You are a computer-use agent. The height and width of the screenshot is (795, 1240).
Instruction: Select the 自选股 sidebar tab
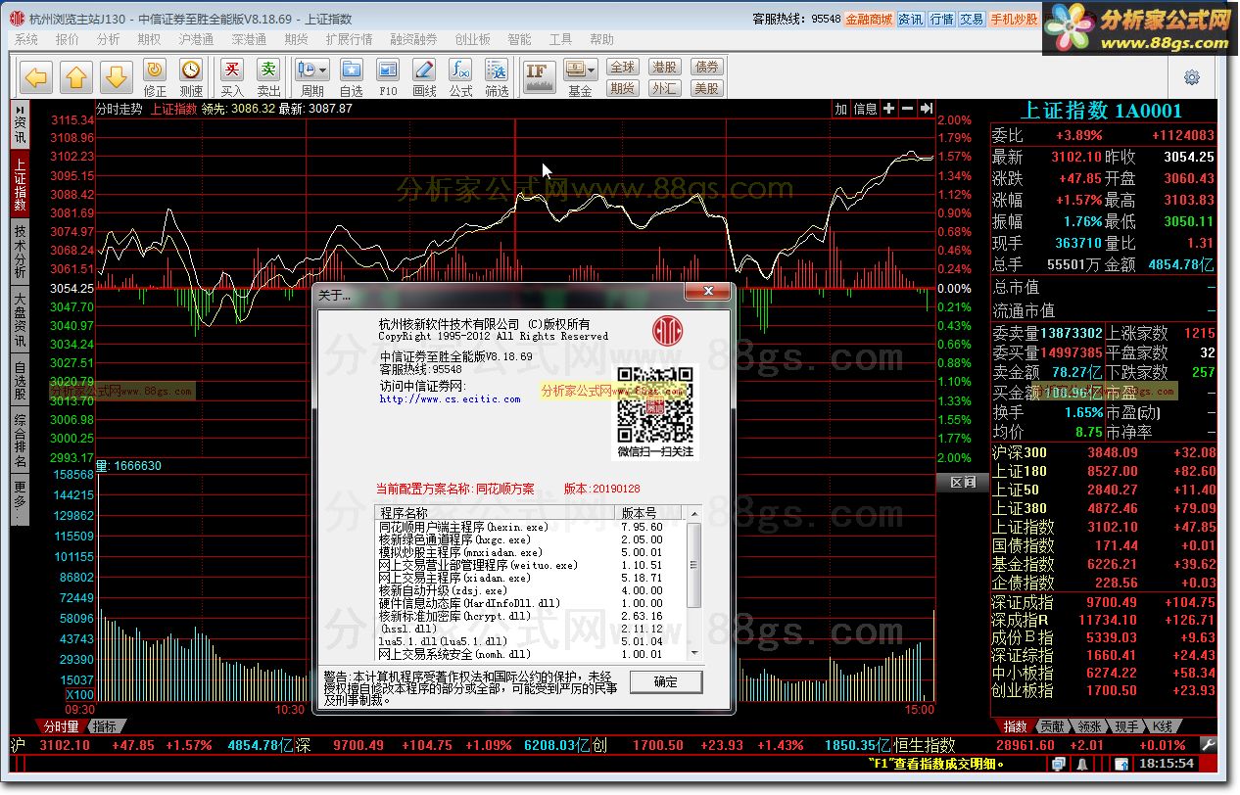coord(20,381)
